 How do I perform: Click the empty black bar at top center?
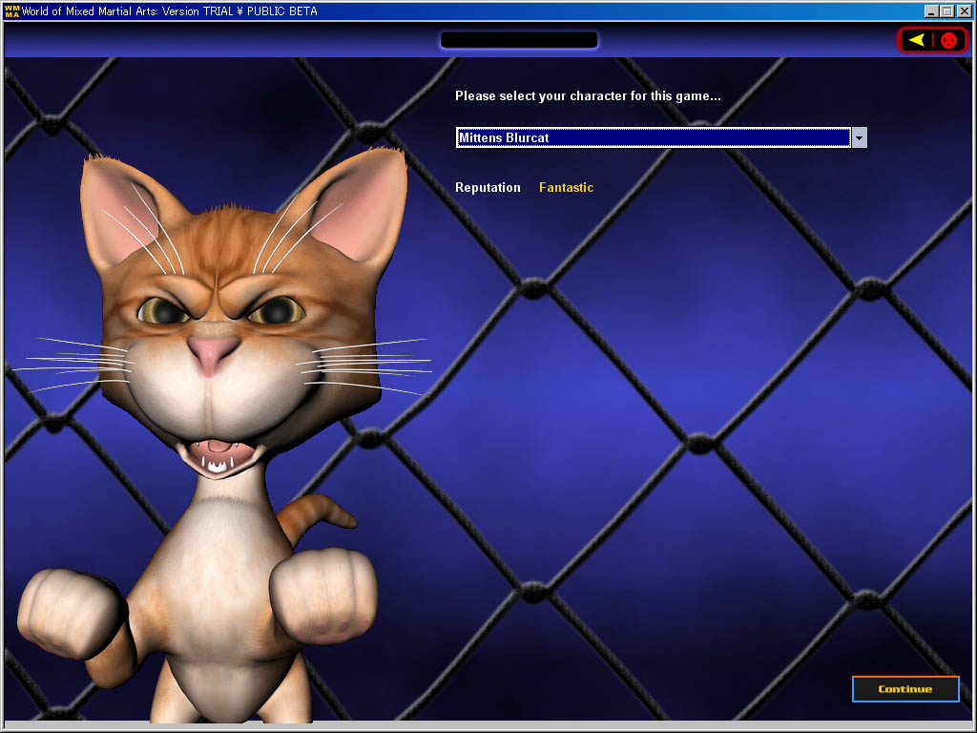tap(519, 40)
